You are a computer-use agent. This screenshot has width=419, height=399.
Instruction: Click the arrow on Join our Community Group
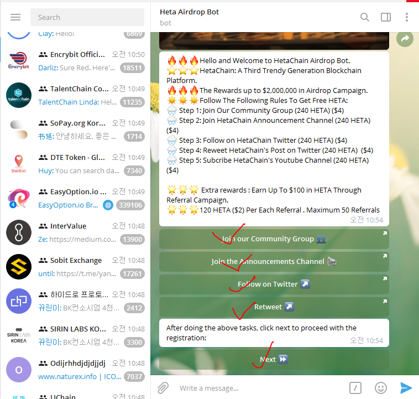coord(385,234)
